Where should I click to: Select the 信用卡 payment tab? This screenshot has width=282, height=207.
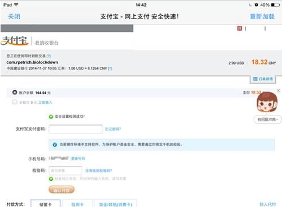tap(77, 204)
